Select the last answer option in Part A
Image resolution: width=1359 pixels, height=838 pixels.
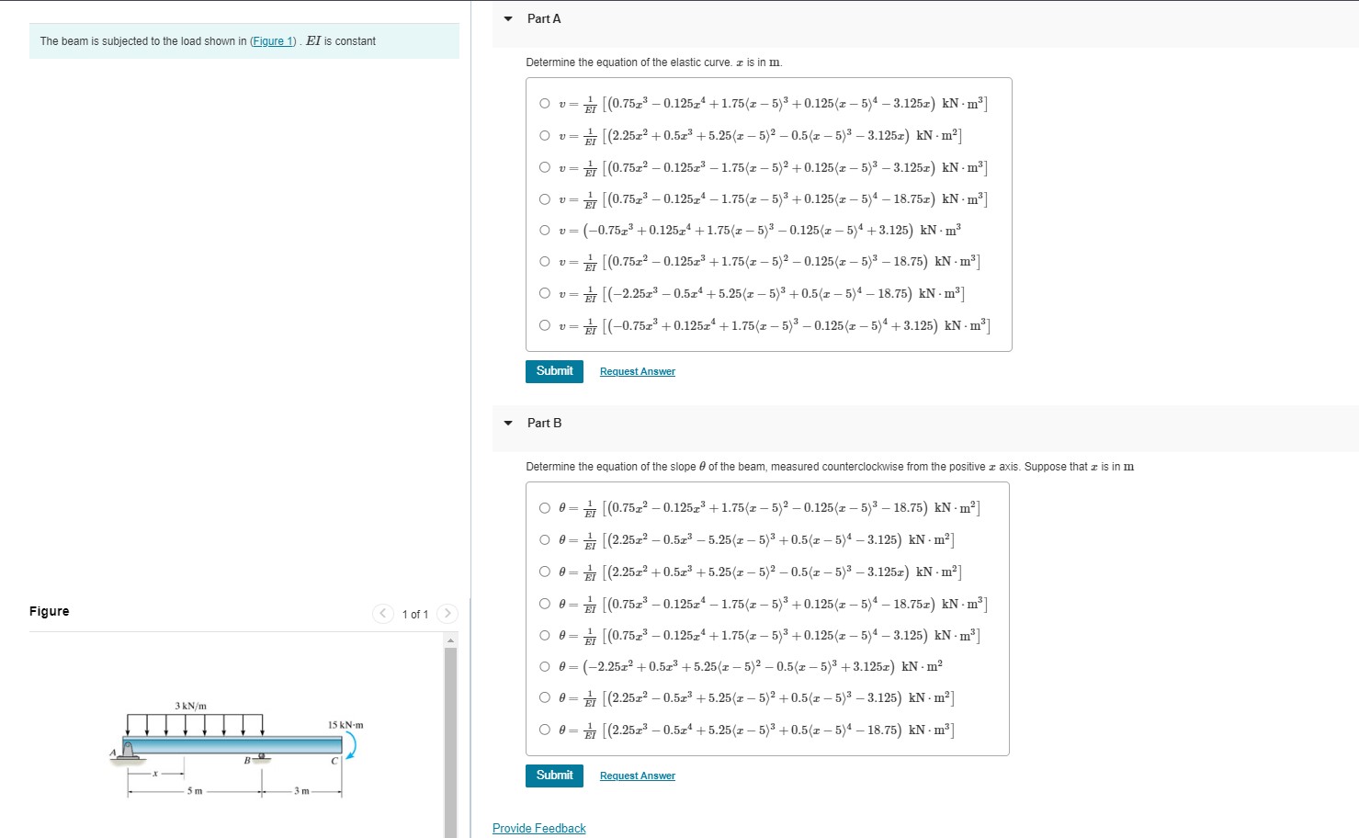point(545,324)
